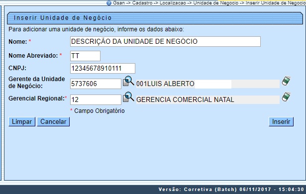This screenshot has width=306, height=194.
Task: Clear the Gerencial Regional eraser icon
Action: pyautogui.click(x=286, y=97)
